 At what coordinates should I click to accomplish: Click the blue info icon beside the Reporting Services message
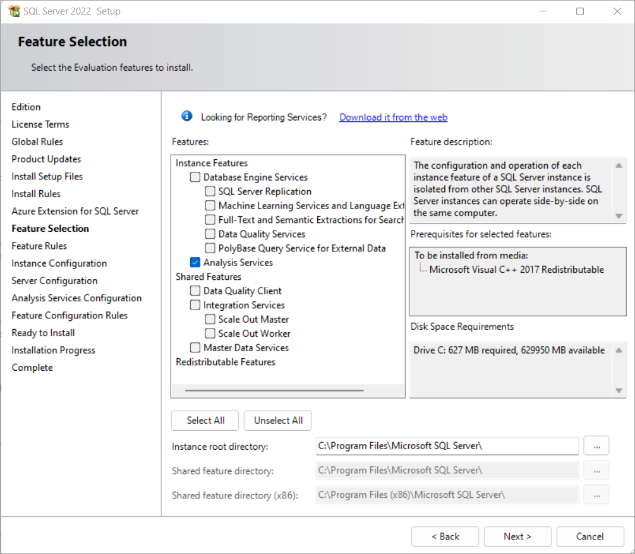pyautogui.click(x=186, y=116)
